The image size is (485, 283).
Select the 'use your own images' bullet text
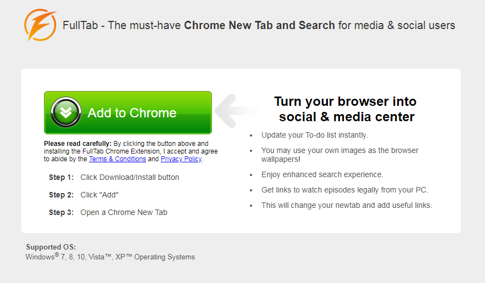(339, 155)
